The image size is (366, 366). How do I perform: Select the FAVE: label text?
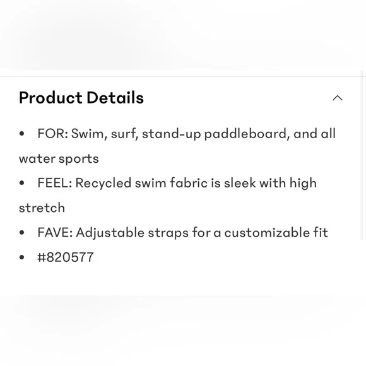coord(55,232)
